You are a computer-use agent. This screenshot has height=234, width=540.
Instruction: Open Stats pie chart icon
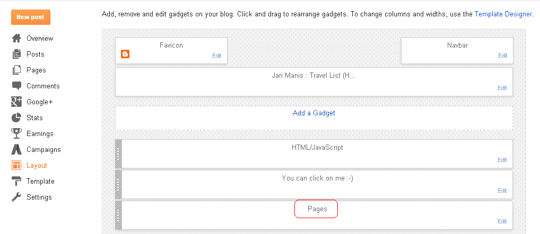16,118
